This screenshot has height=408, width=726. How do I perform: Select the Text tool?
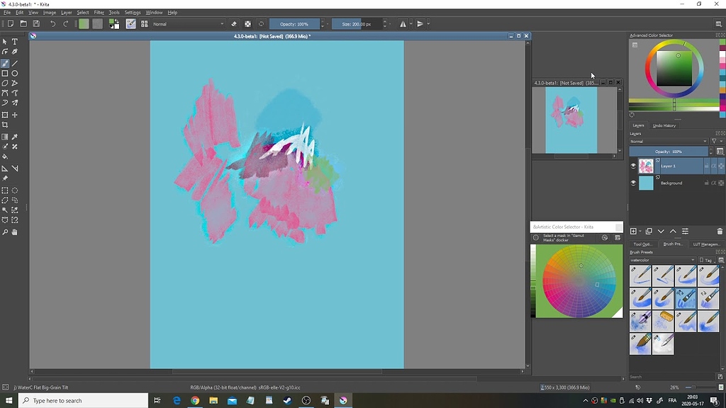pyautogui.click(x=13, y=40)
